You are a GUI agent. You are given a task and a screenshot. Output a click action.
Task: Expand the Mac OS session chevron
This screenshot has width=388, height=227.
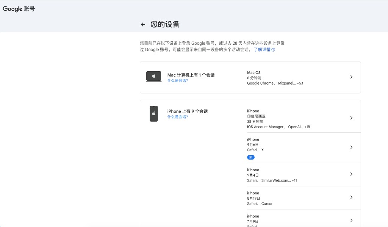(x=351, y=77)
